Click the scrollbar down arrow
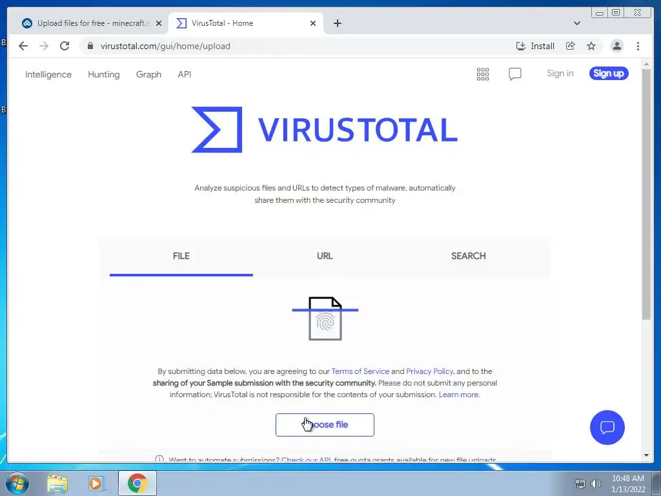661x496 pixels. tap(646, 455)
